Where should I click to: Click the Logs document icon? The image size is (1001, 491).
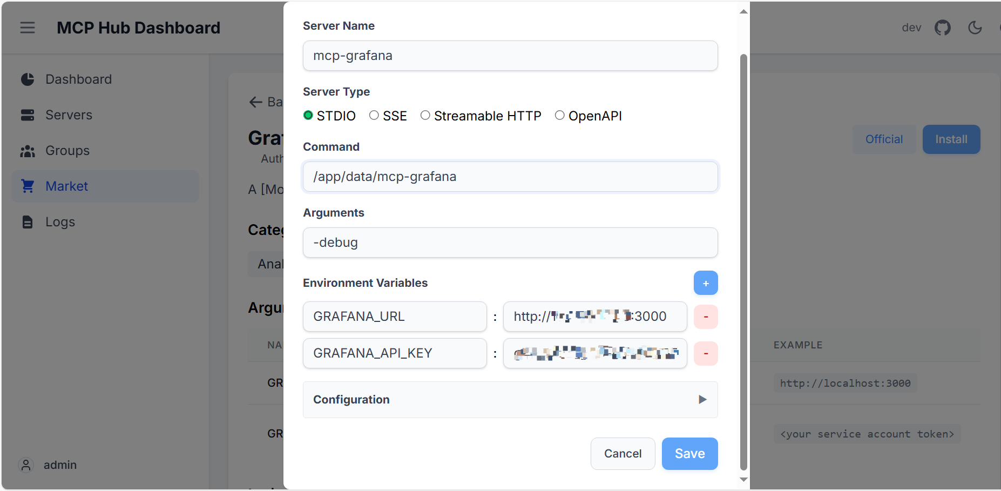[x=28, y=222]
